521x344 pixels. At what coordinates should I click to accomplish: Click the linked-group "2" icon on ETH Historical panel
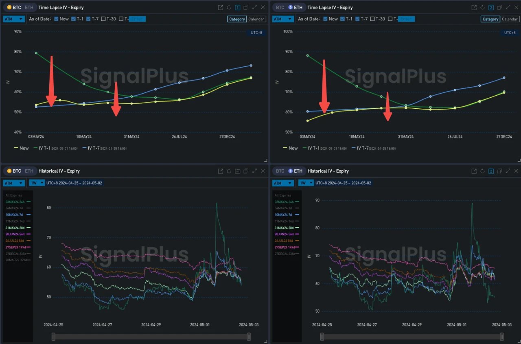(x=491, y=171)
